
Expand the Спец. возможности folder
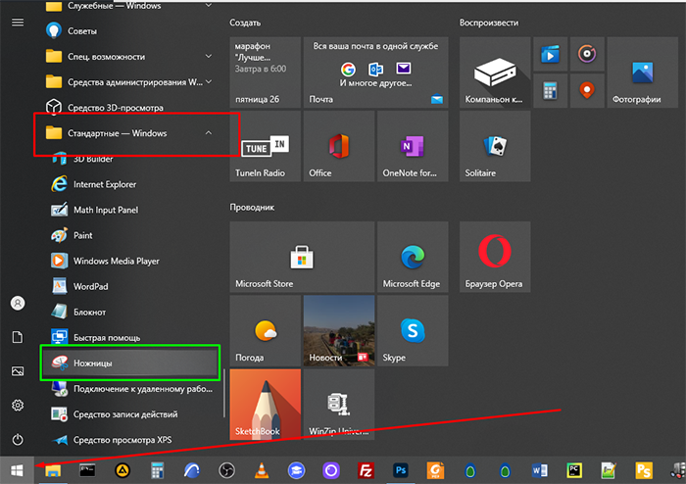(x=130, y=57)
